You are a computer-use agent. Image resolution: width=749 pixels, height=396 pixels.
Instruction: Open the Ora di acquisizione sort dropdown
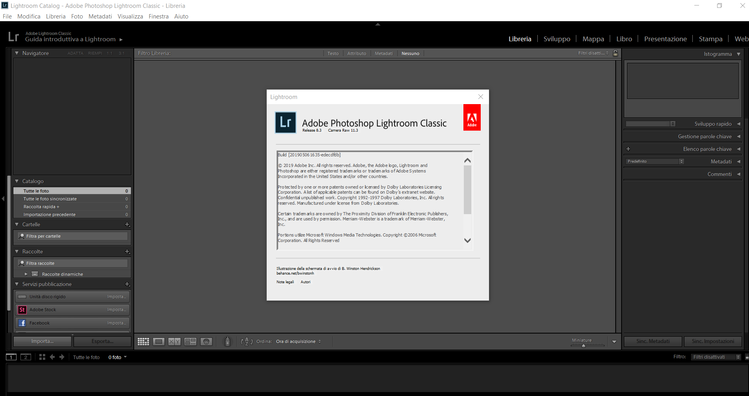(299, 341)
